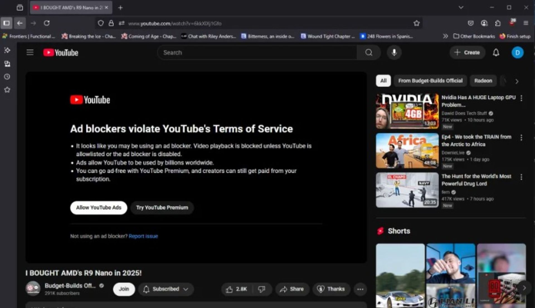Open the history clock in the sidebar
This screenshot has height=308, width=535.
tap(7, 77)
